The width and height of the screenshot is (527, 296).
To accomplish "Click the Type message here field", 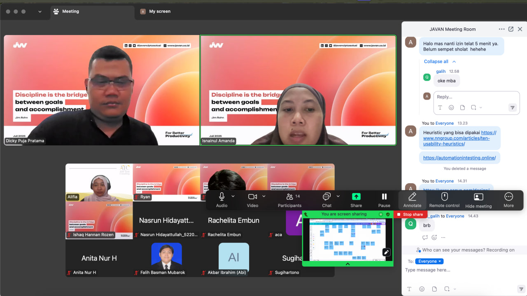I will (x=464, y=270).
